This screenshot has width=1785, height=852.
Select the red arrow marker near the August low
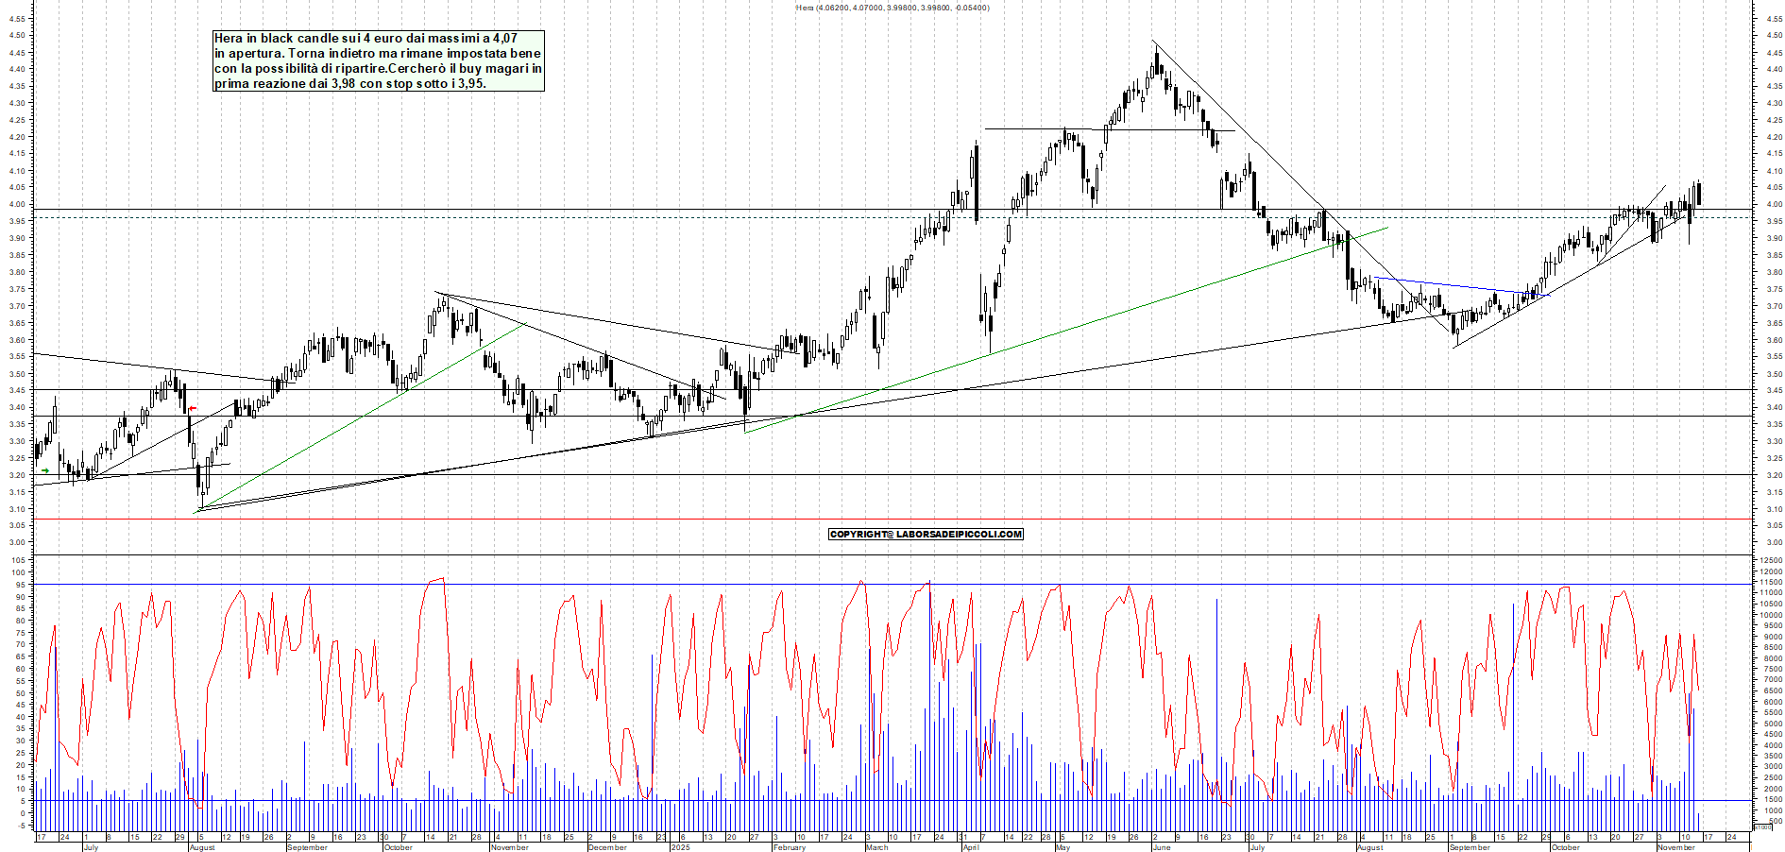[193, 408]
